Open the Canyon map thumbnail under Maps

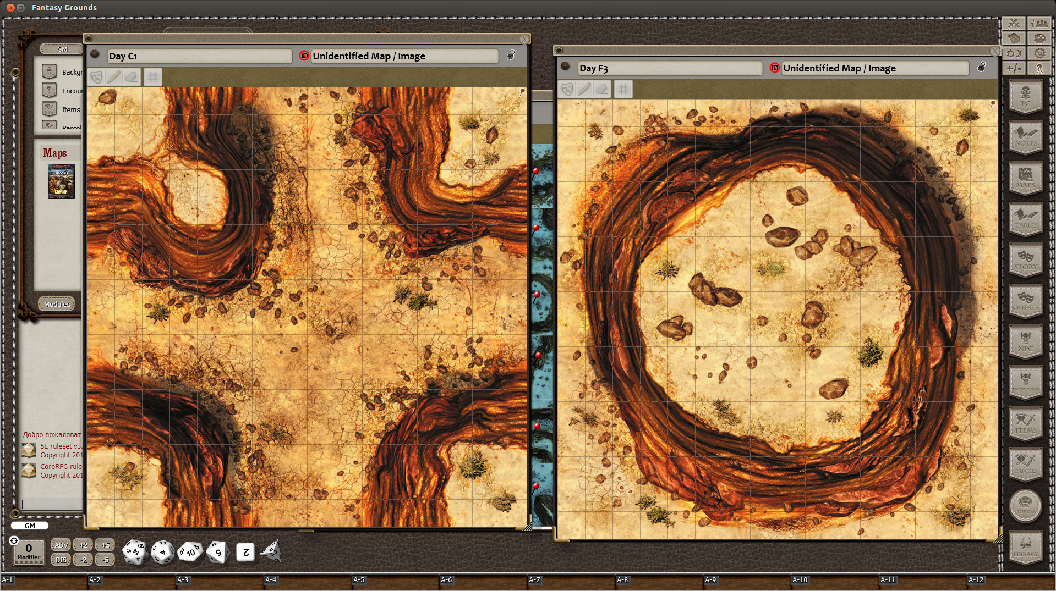coord(61,181)
